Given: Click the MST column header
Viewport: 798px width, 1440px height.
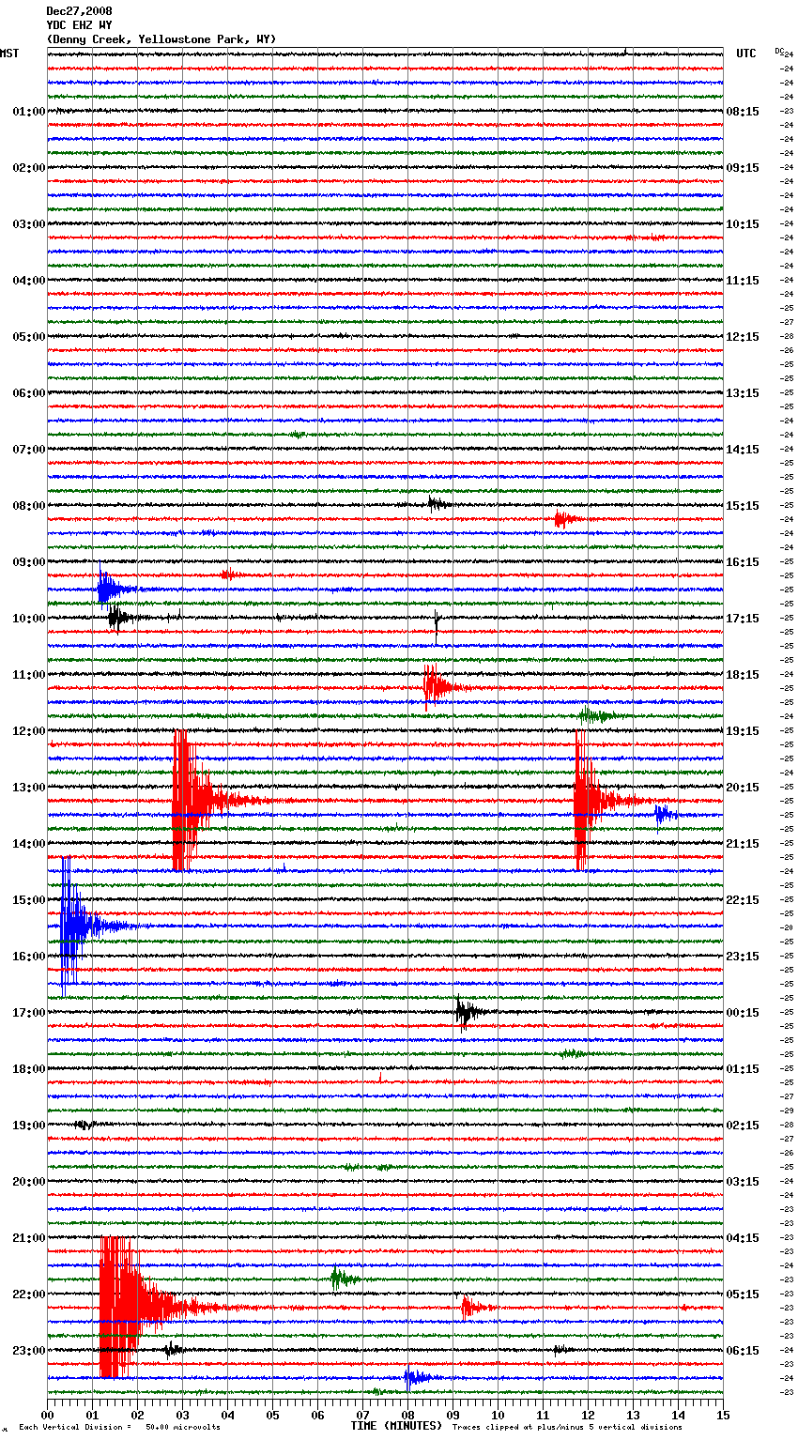Looking at the screenshot, I should 9,54.
